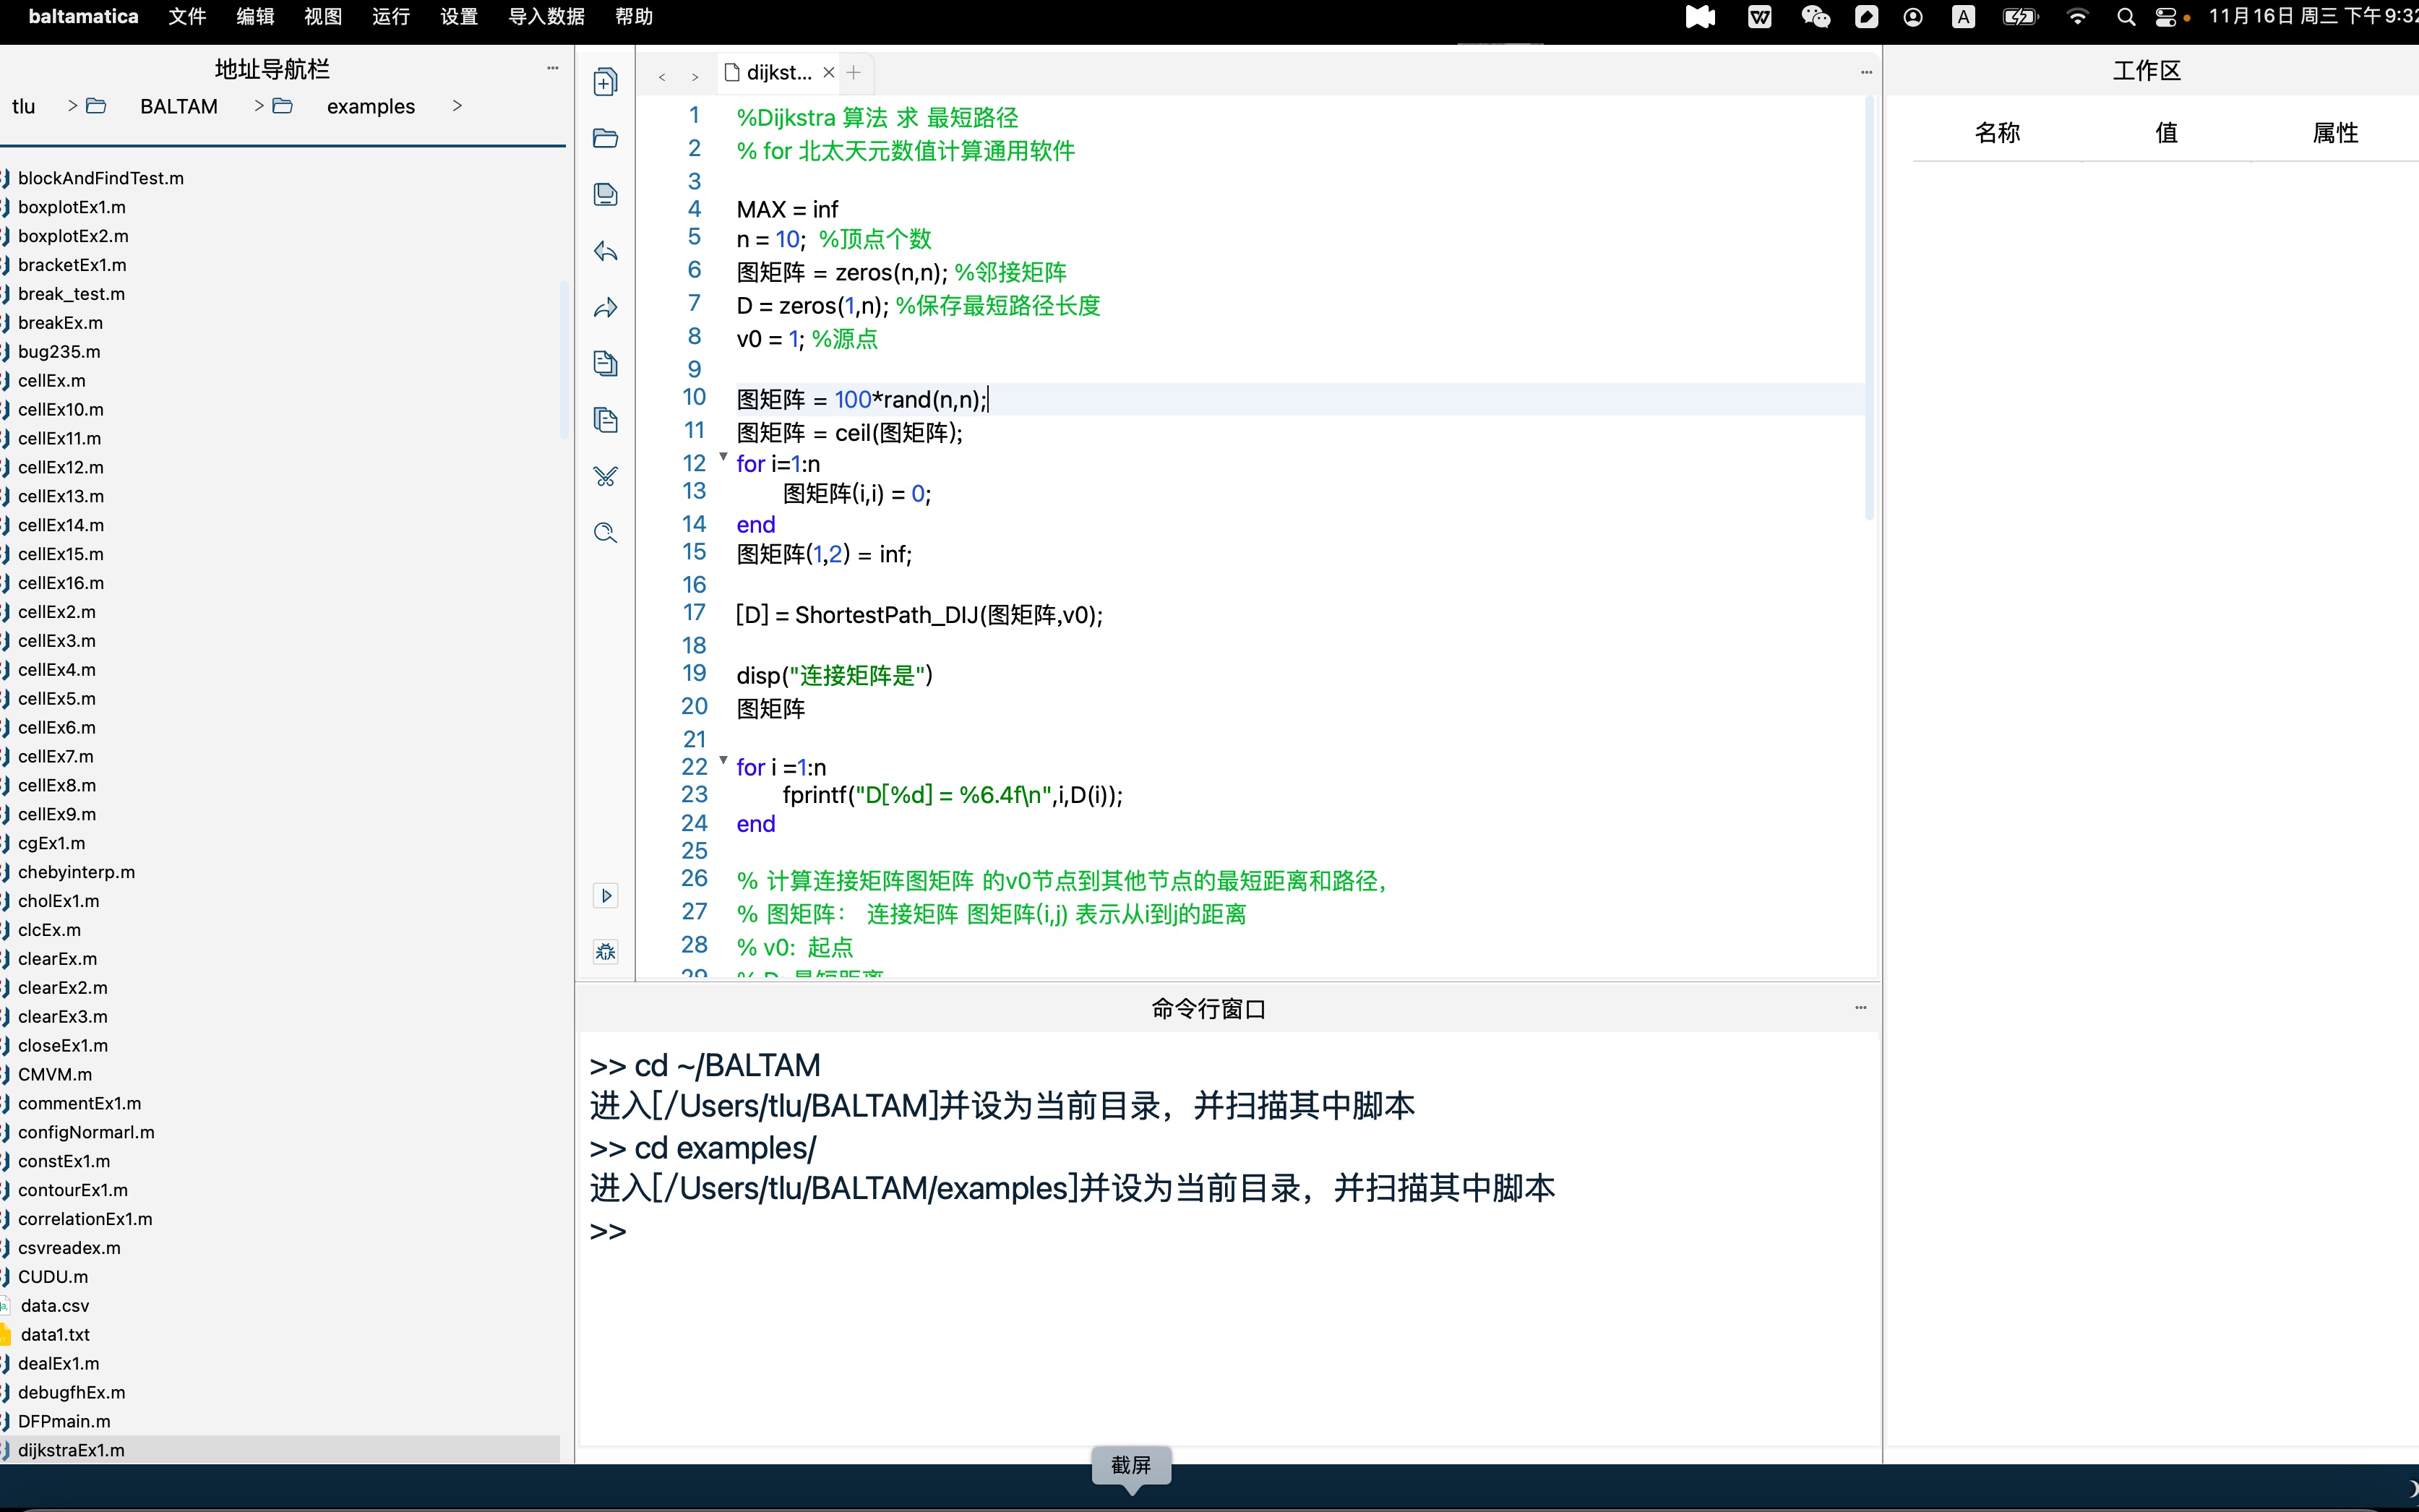
Task: Click the open folder icon in editor toolbar
Action: coord(605,138)
